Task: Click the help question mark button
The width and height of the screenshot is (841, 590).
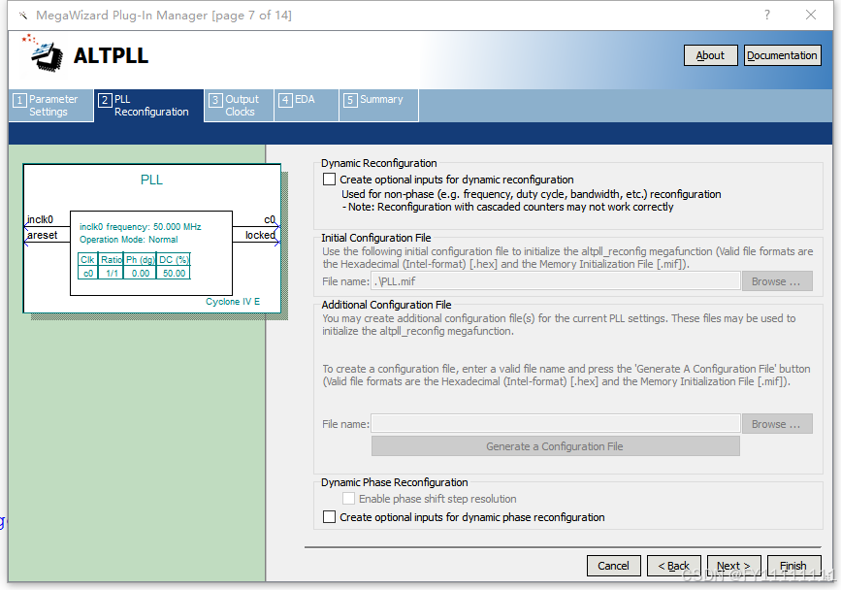Action: [767, 15]
